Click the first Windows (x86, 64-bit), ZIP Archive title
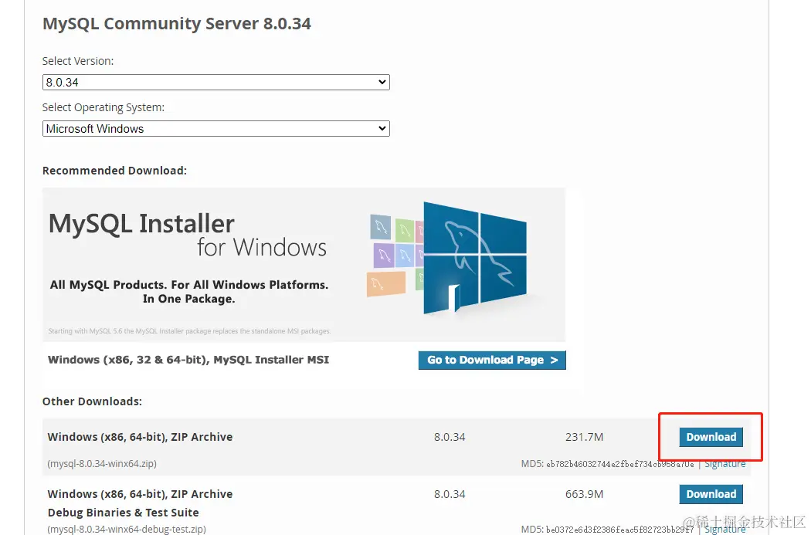 coord(140,437)
